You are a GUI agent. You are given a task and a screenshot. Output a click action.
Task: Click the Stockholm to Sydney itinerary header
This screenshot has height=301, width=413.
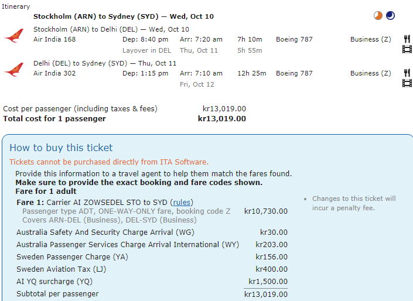pyautogui.click(x=123, y=16)
